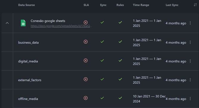Click '4 months ago' in external_factors row
The image size is (199, 108).
tap(176, 80)
